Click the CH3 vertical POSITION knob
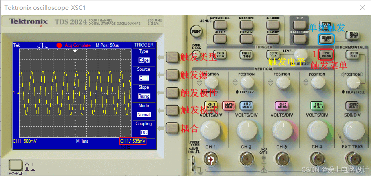This screenshot has width=371, height=176. [x=283, y=83]
